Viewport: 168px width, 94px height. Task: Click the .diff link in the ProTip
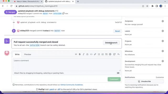(x=59, y=89)
